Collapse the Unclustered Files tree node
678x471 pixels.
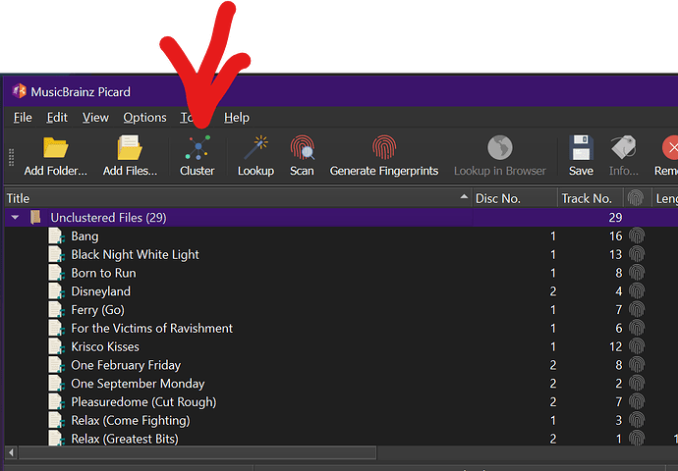[x=15, y=217]
